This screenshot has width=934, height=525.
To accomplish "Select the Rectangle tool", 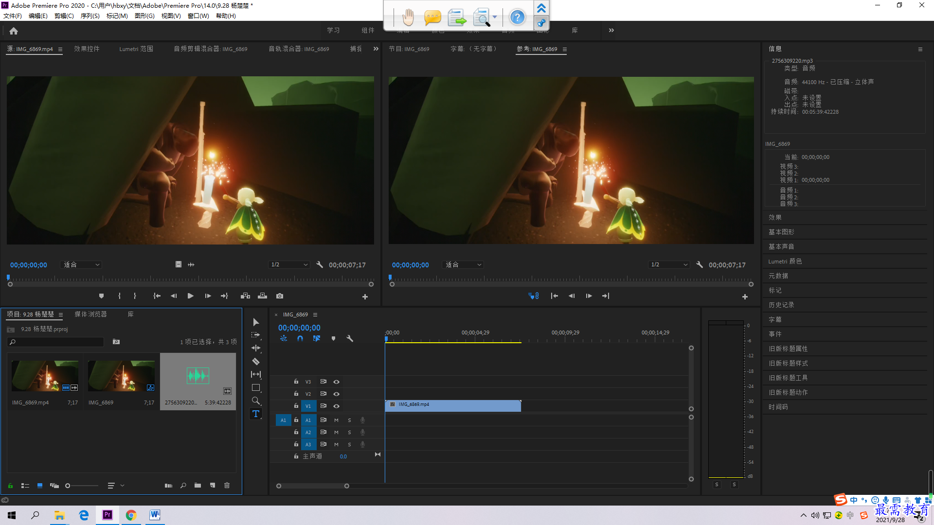I will pyautogui.click(x=256, y=387).
